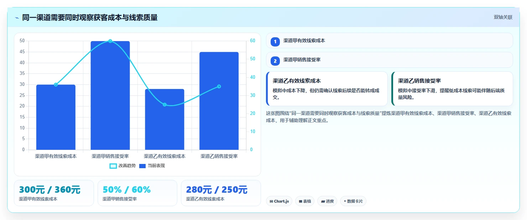
Task: Click x-axis label 渠道甲销售接受率
Action: tap(110, 156)
